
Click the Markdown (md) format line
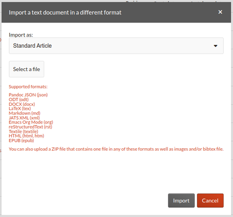24,113
